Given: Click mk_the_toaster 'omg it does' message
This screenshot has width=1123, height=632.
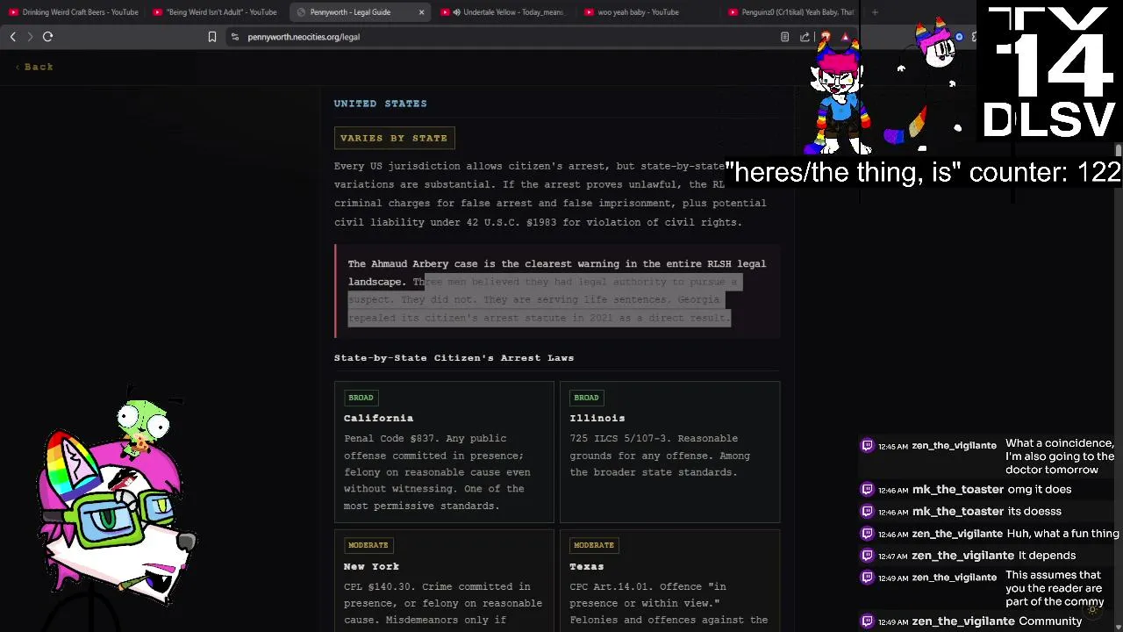Looking at the screenshot, I should pyautogui.click(x=1040, y=490).
